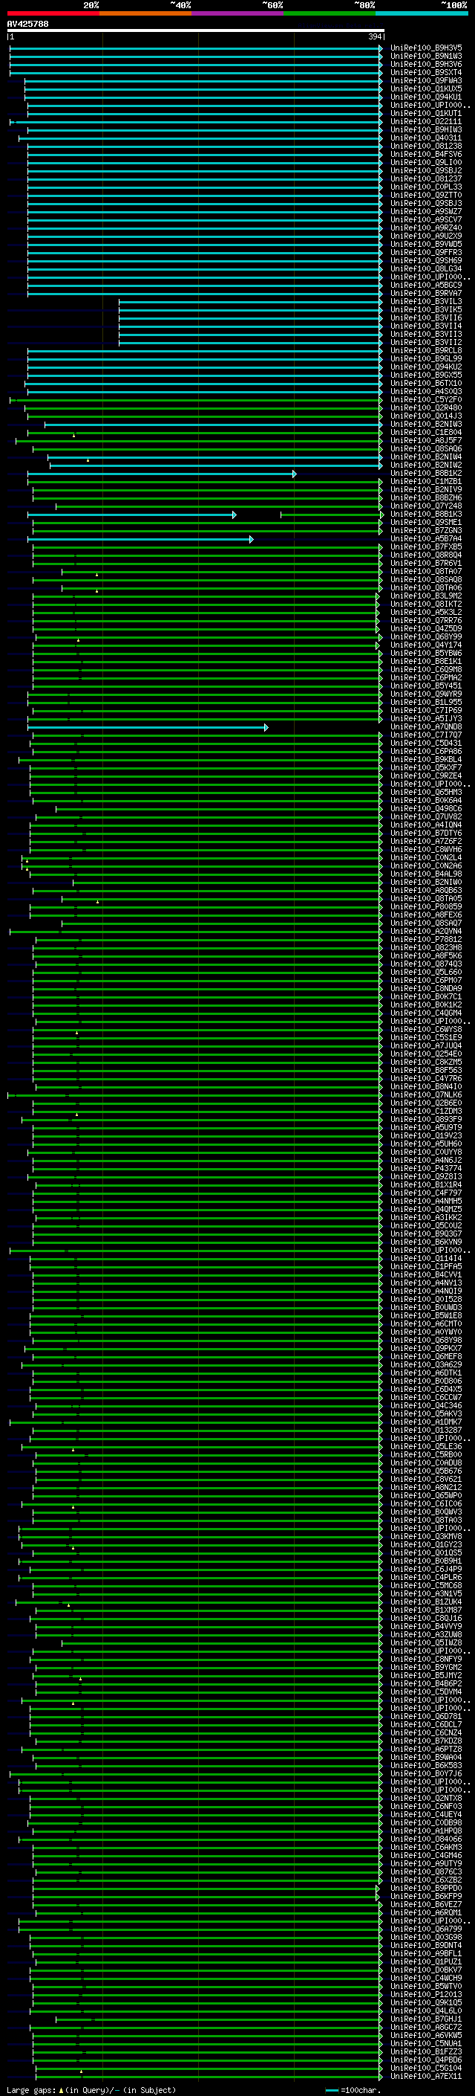
Task: Click the UniRef100_Q498C6 label
Action: pos(426,809)
